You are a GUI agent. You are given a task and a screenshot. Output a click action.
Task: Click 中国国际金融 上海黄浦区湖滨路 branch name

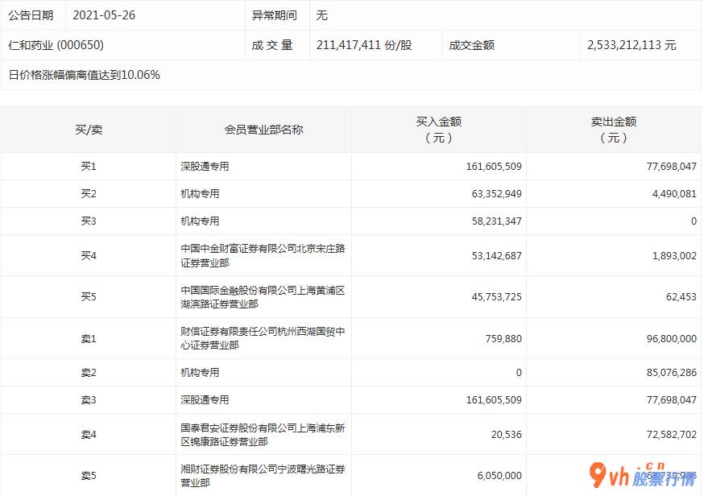pyautogui.click(x=263, y=297)
